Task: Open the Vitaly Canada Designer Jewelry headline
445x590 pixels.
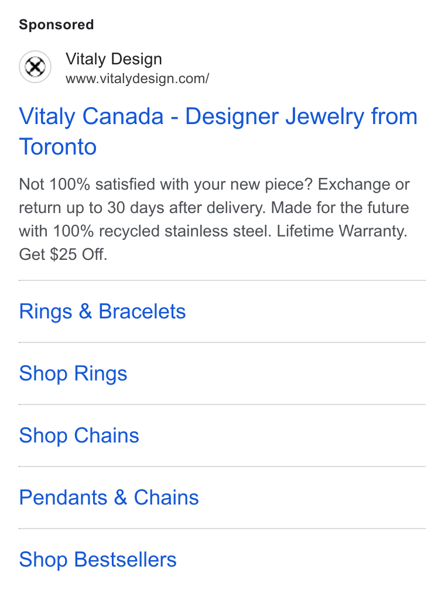Action: (218, 131)
